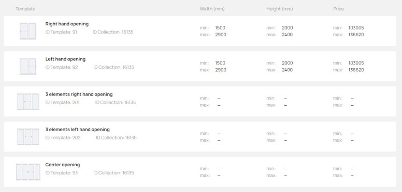This screenshot has width=402, height=192.
Task: Click the Height (mm) column header
Action: point(279,9)
